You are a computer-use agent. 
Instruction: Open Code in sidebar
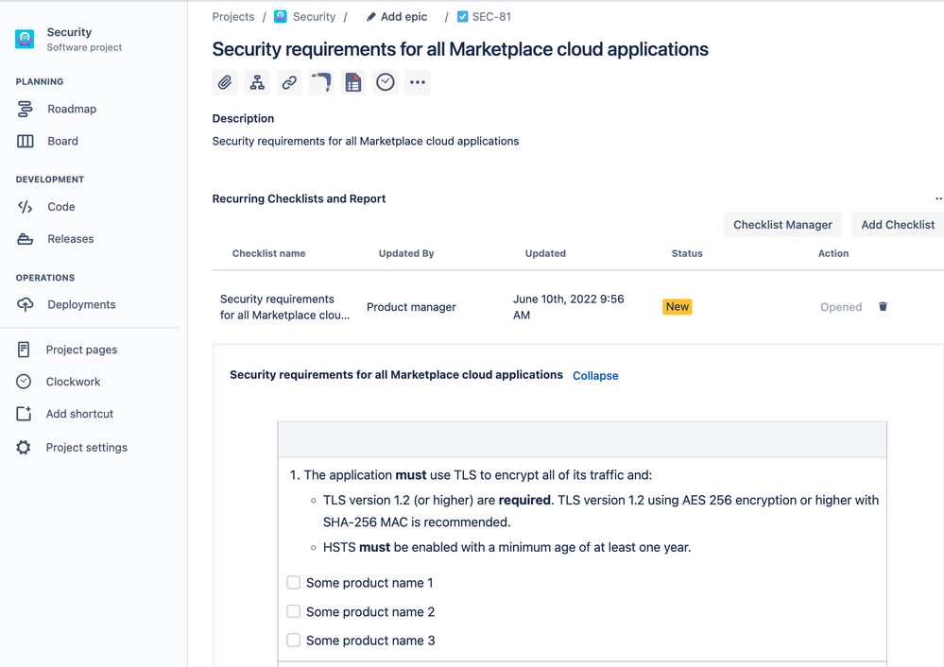point(61,207)
